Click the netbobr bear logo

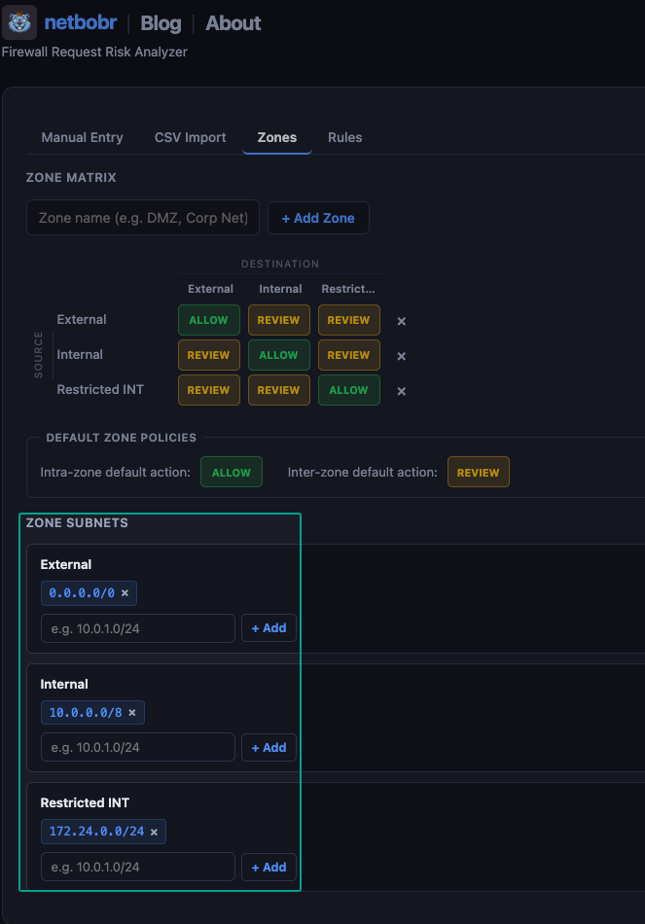[x=18, y=22]
